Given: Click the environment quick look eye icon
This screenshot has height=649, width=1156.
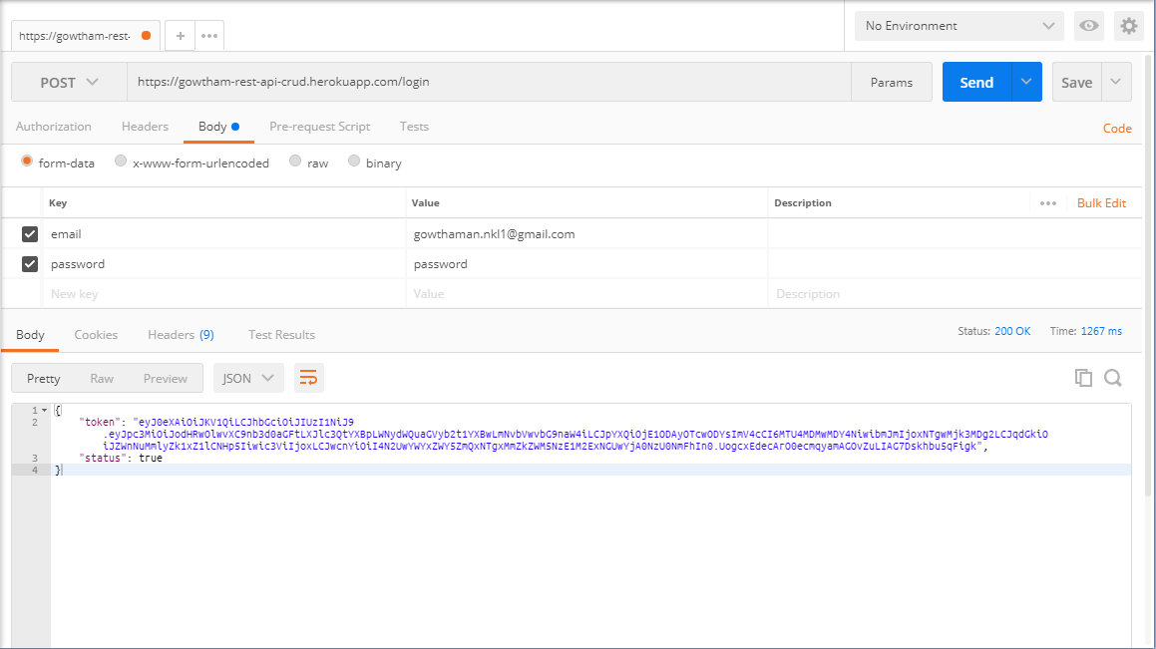Looking at the screenshot, I should [x=1089, y=26].
